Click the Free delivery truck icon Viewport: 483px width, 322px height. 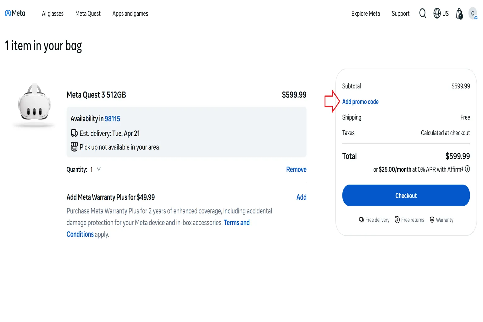coord(362,220)
